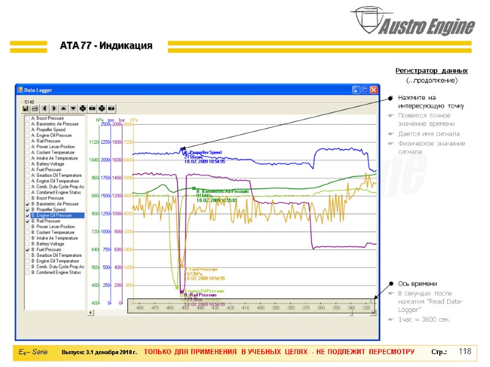This screenshot has width=490, height=367.
Task: Close the Data-Logger window
Action: tap(374, 90)
